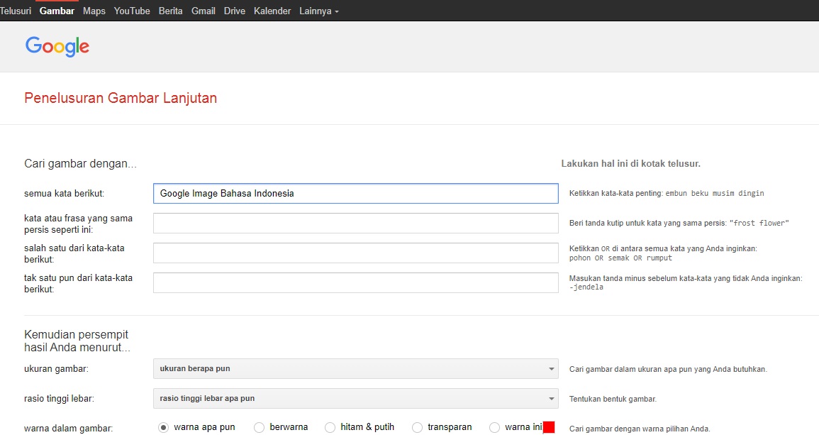The width and height of the screenshot is (819, 435).
Task: Open Kalender from the top bar
Action: pyautogui.click(x=272, y=11)
